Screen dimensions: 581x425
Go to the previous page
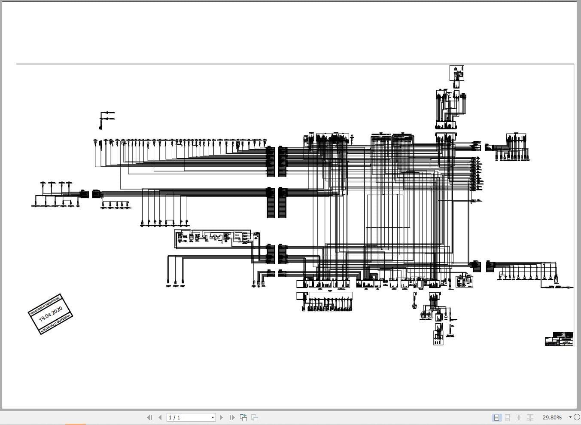pyautogui.click(x=160, y=417)
